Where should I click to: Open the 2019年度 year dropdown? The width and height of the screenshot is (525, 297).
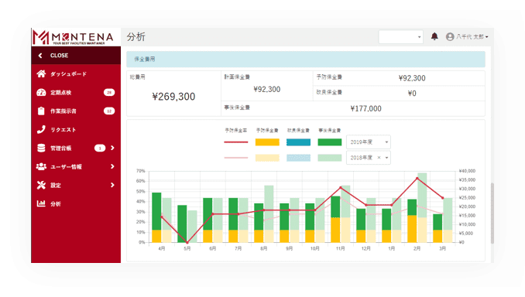[x=369, y=142]
